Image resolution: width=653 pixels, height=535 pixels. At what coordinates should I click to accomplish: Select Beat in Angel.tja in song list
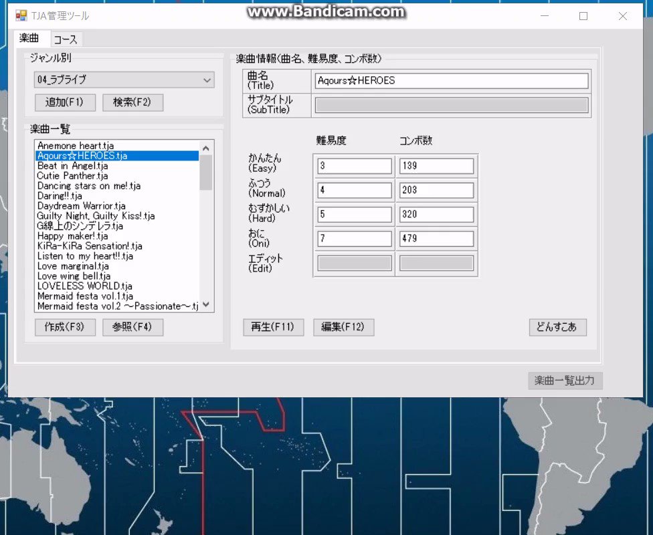tap(117, 166)
